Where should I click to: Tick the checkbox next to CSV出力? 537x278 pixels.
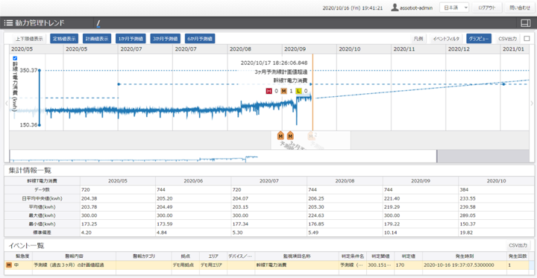(527, 38)
